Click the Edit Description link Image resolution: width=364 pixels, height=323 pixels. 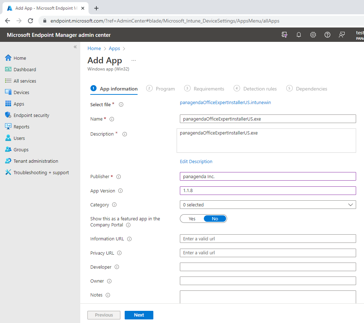[x=196, y=161]
